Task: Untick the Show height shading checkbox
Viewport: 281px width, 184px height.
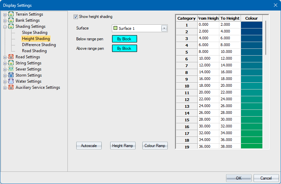Action: coord(76,17)
